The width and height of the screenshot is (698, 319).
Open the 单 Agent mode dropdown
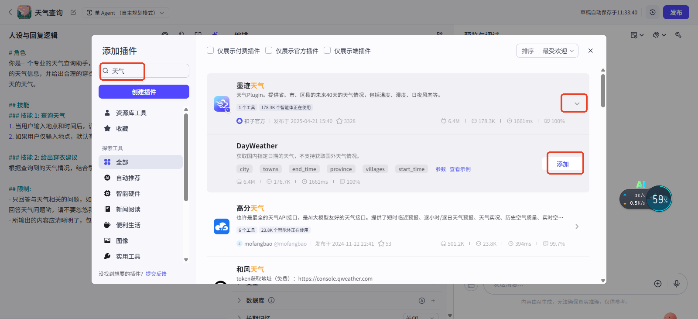pyautogui.click(x=126, y=13)
